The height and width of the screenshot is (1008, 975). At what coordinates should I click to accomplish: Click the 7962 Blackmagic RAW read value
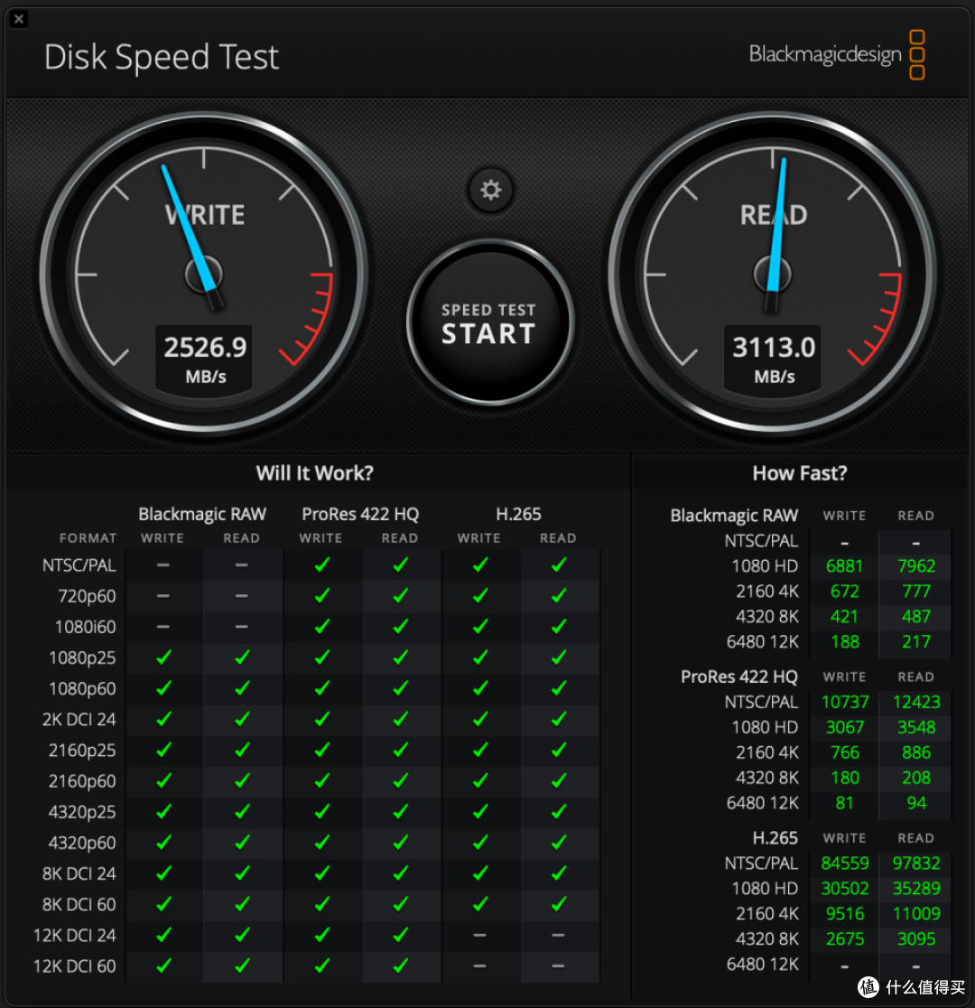(916, 566)
